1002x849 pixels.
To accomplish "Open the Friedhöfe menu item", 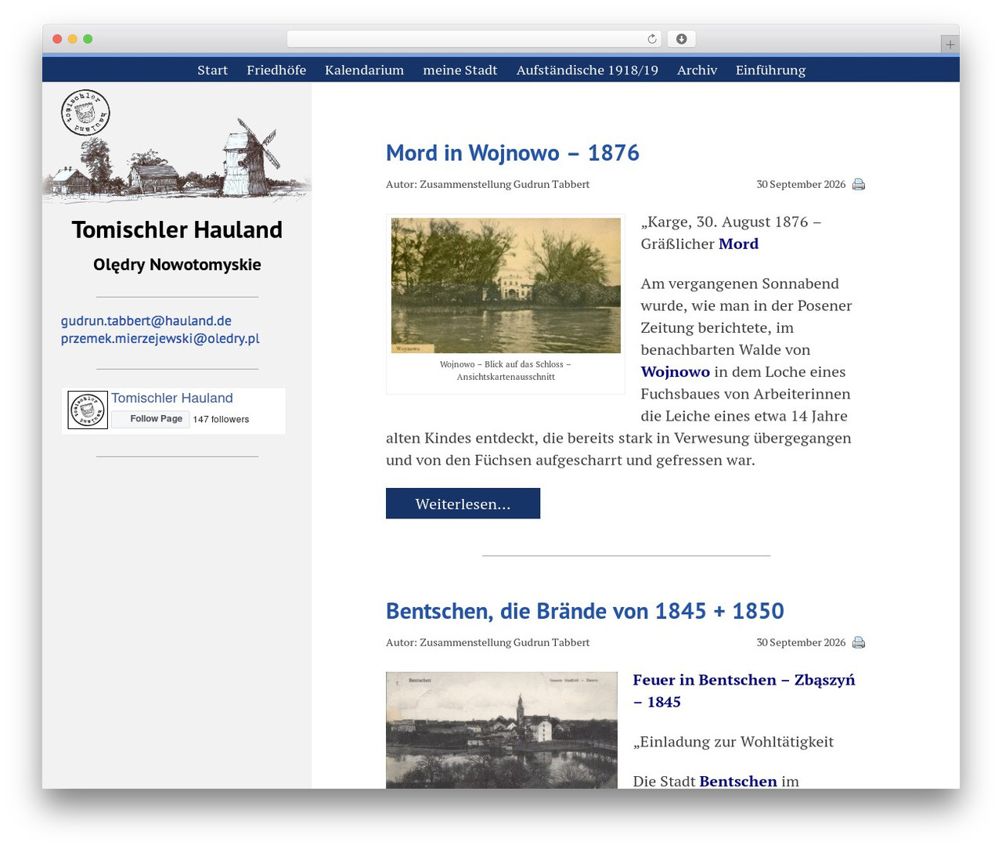I will 276,70.
